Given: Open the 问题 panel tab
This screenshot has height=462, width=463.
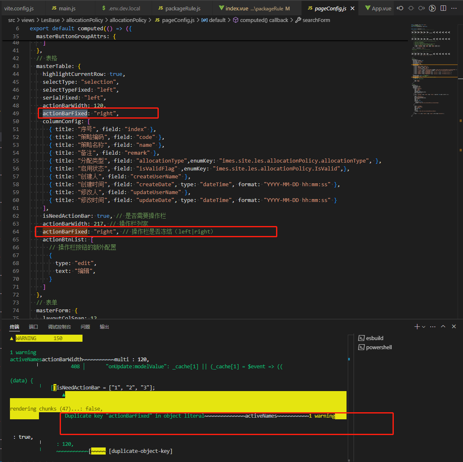Looking at the screenshot, I should coord(85,327).
